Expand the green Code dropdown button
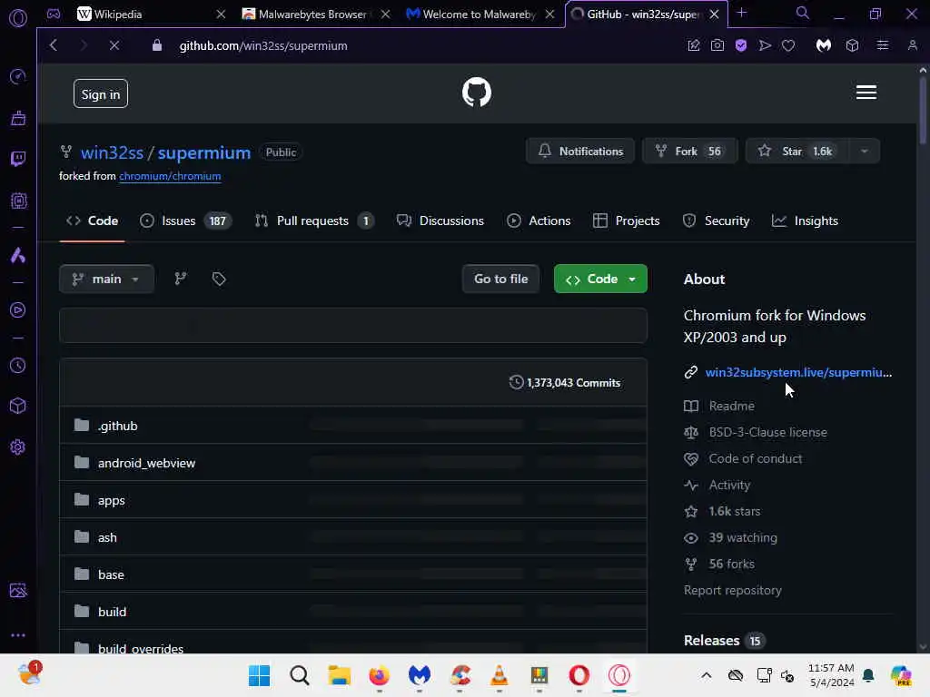Image resolution: width=930 pixels, height=697 pixels. coord(600,279)
